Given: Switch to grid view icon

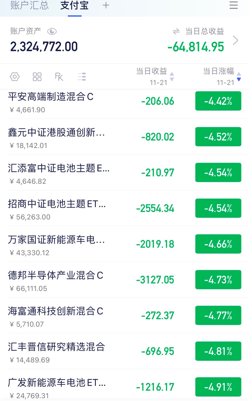Looking at the screenshot, I should [x=37, y=77].
